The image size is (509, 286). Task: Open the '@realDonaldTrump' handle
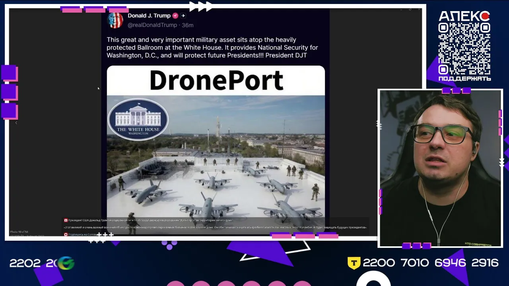click(x=152, y=25)
